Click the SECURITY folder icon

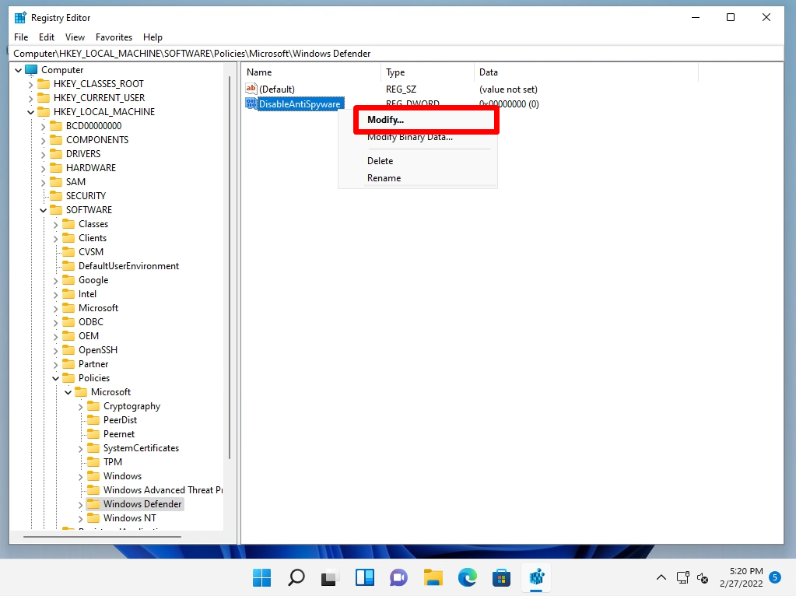(56, 195)
